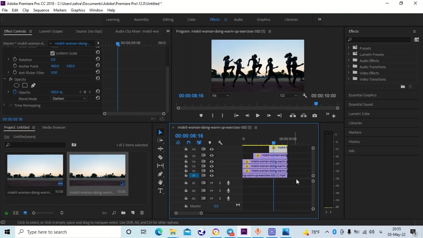
Task: Click the Lumetri Color panel label
Action: point(359,114)
